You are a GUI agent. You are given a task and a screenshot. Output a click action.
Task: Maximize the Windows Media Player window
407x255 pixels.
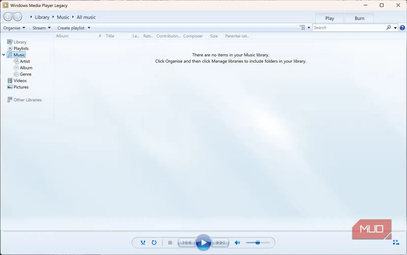click(x=382, y=5)
